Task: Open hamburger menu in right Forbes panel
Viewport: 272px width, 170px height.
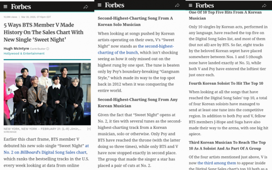Action: [190, 6]
